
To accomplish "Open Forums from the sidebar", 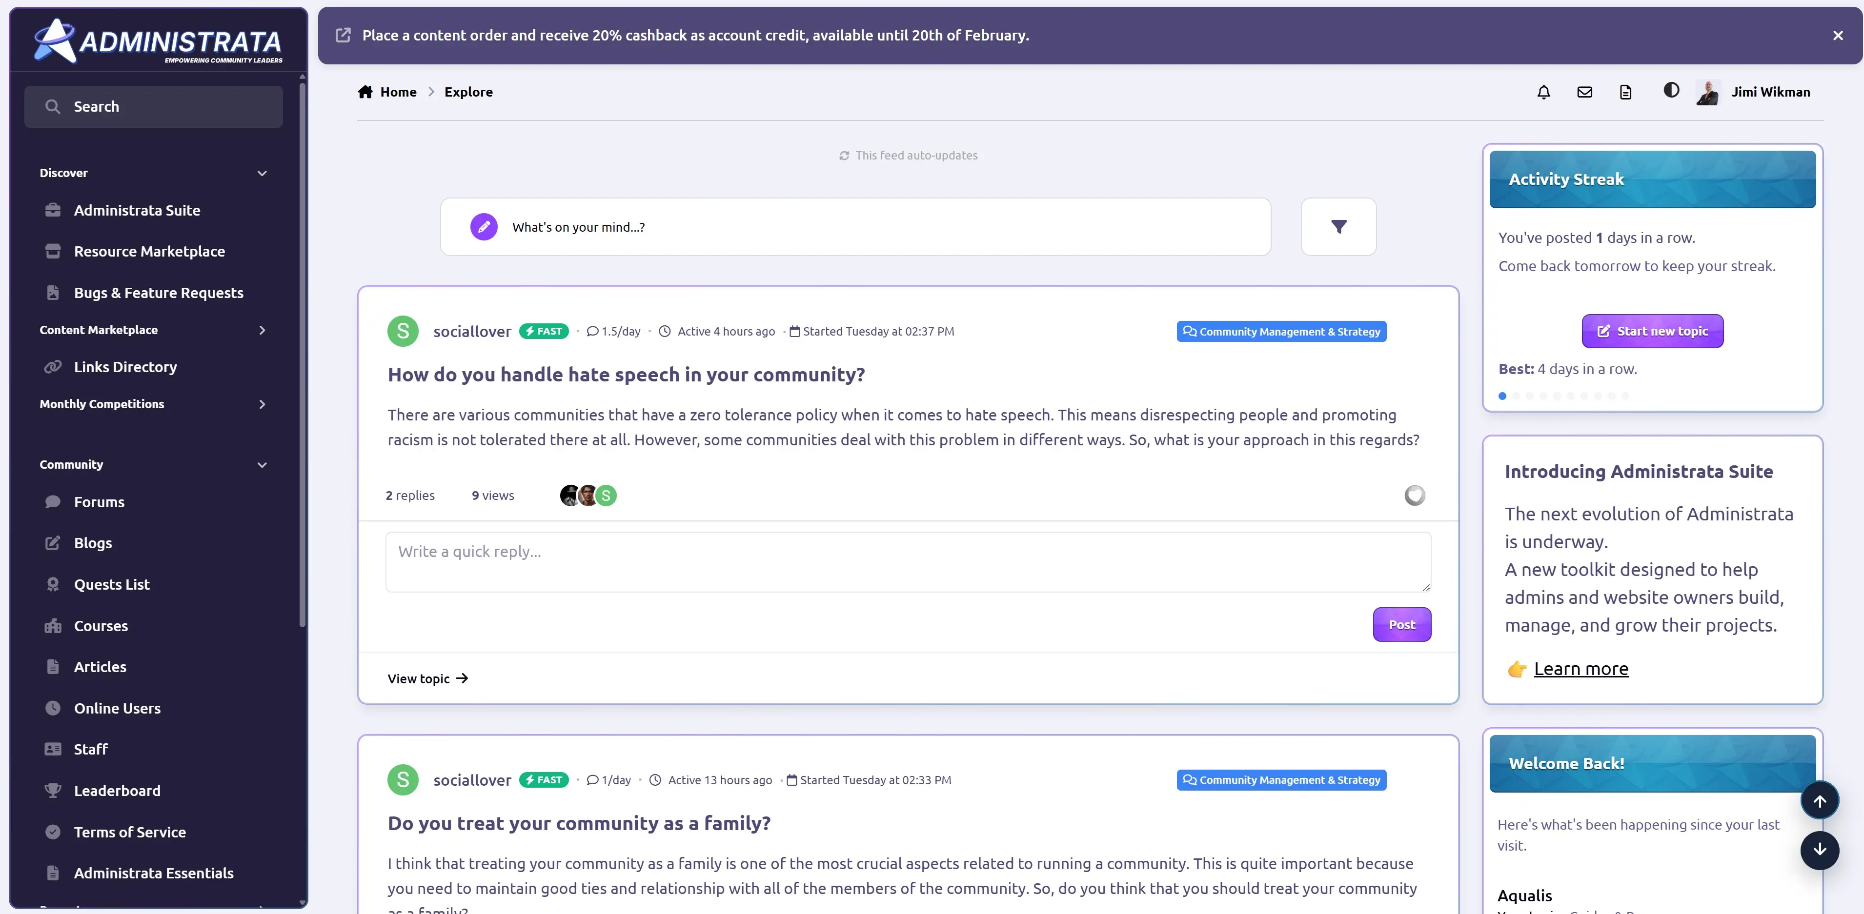I will point(99,502).
